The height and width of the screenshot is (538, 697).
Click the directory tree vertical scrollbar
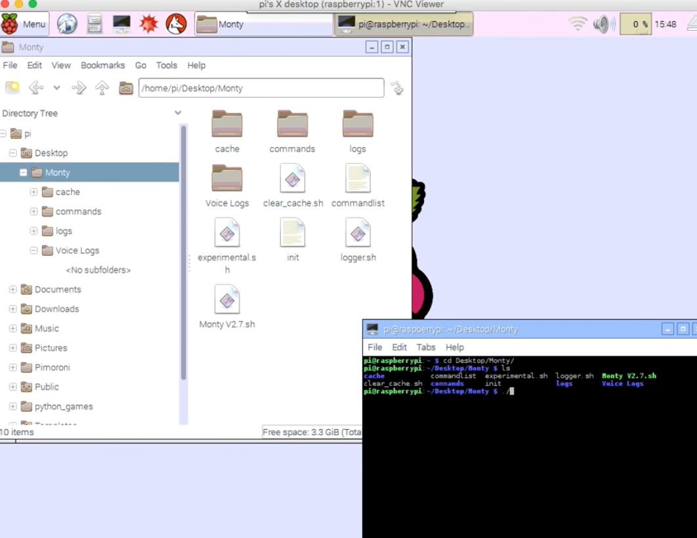(x=183, y=253)
